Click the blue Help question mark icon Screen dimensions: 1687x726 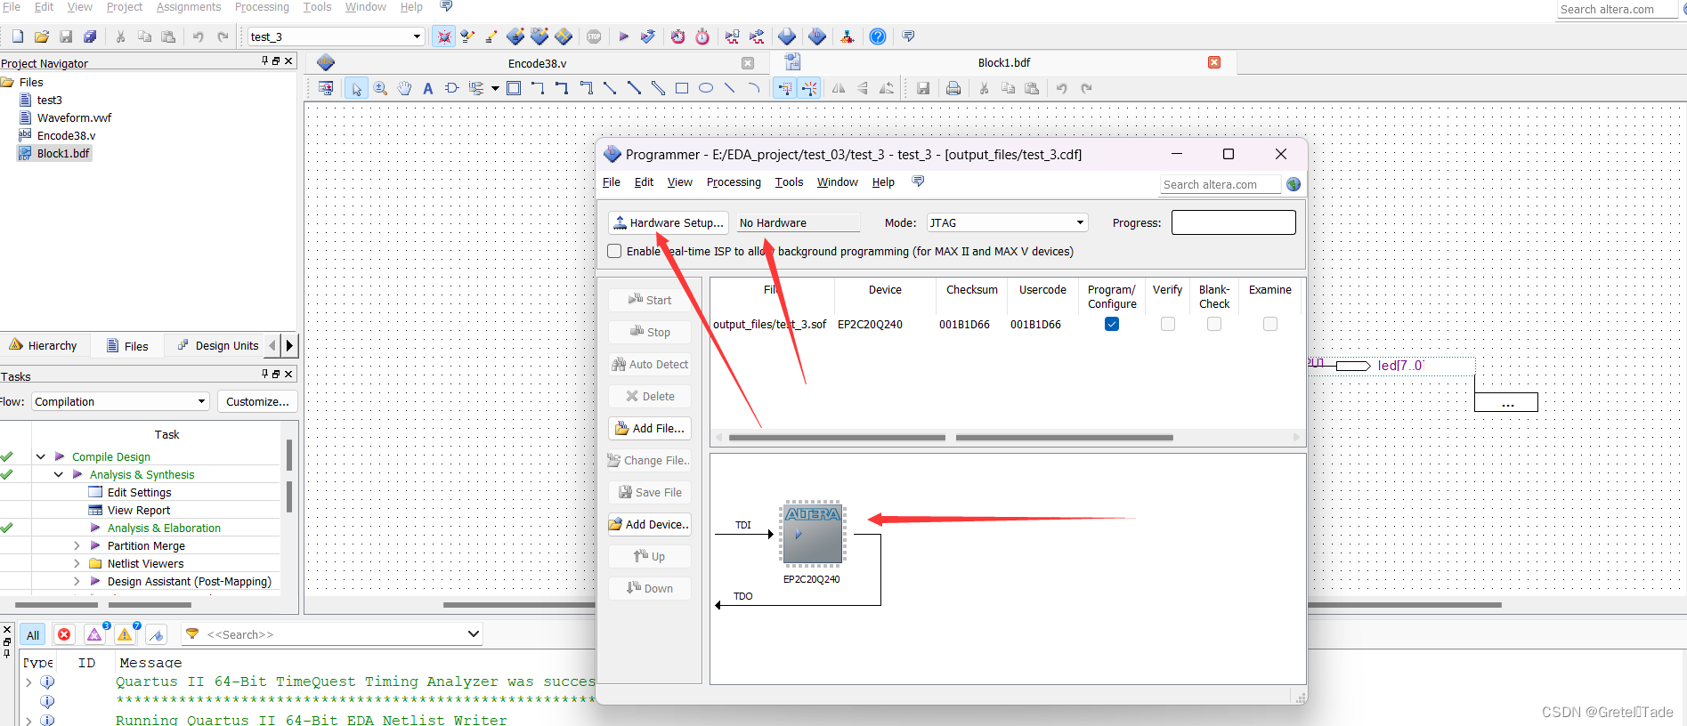tap(877, 36)
